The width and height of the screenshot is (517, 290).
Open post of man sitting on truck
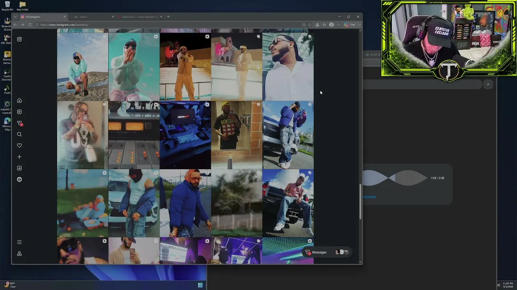288,203
